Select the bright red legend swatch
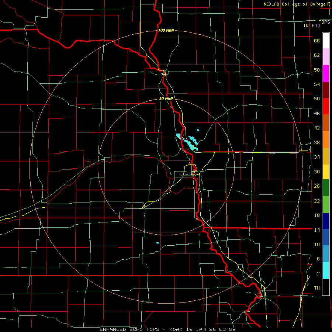Viewport: 332px width, 332px height. 326,106
